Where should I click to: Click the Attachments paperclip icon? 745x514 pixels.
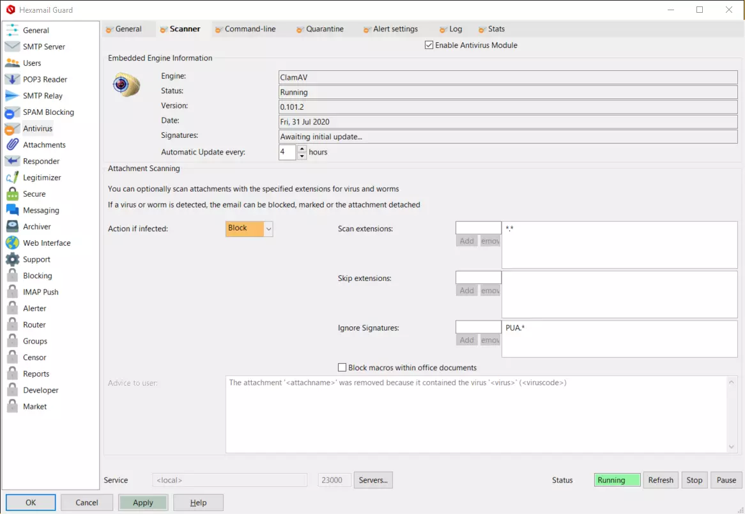13,145
